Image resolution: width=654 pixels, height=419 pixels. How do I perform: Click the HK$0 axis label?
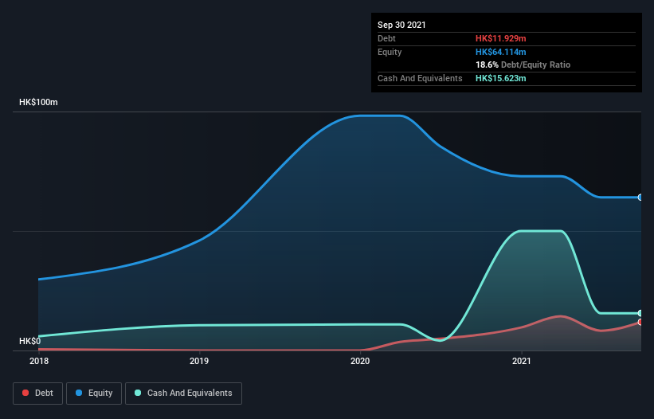pos(30,341)
